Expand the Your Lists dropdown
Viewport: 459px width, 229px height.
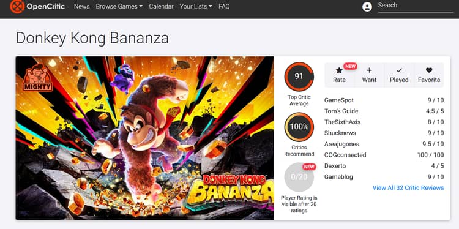click(196, 6)
